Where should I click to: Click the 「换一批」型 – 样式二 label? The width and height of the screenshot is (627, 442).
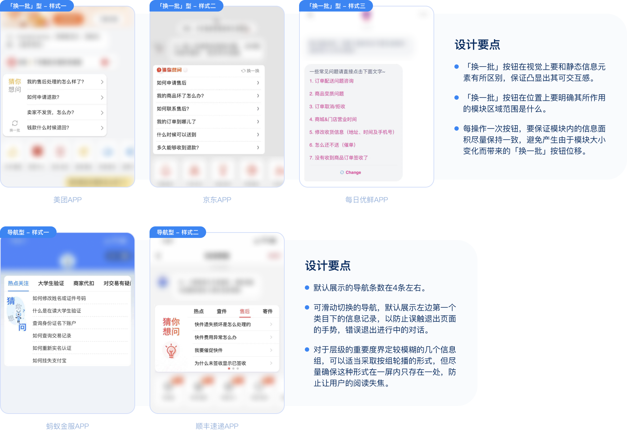(x=187, y=6)
